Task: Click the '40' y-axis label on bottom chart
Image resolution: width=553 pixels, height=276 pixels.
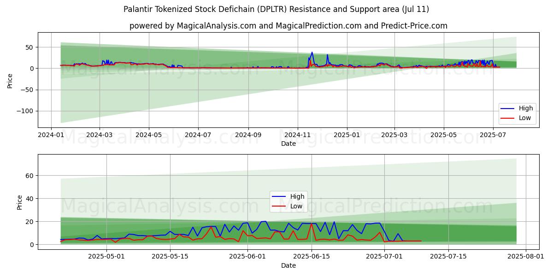Action: tap(29, 199)
